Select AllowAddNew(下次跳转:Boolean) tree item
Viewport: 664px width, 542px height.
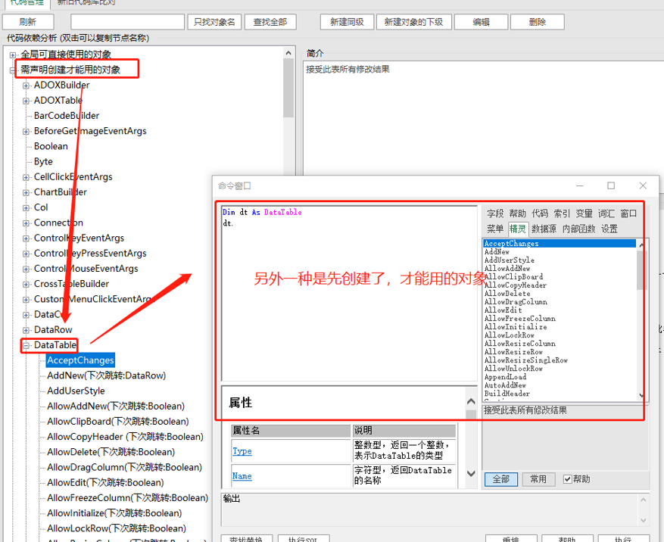click(x=116, y=406)
